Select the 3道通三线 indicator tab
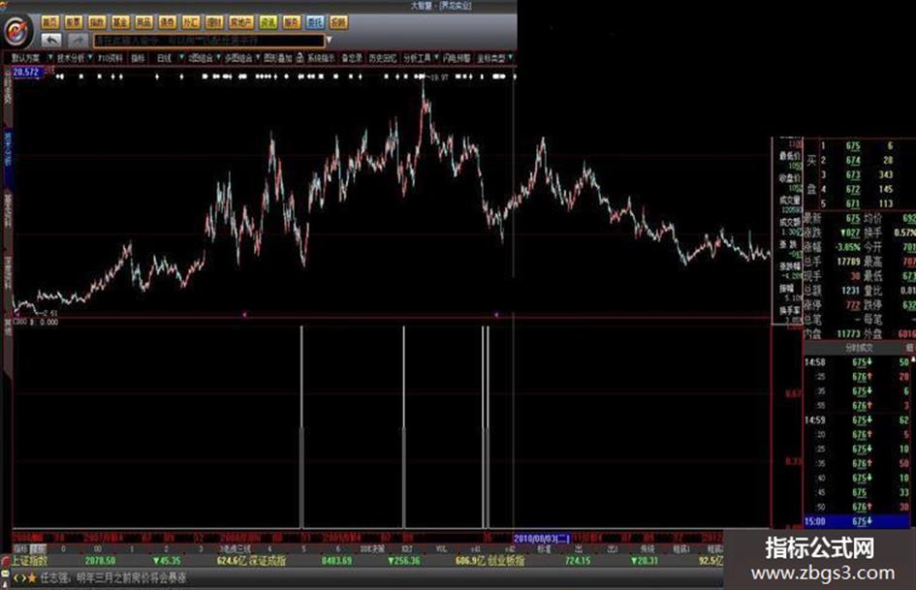Viewport: 916px width, 590px height. [236, 549]
